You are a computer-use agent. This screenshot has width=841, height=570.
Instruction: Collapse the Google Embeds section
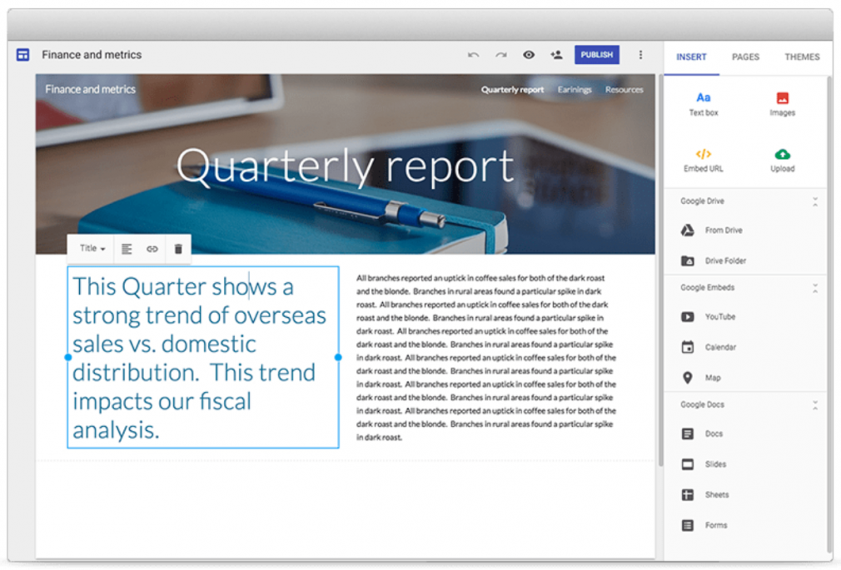point(814,288)
